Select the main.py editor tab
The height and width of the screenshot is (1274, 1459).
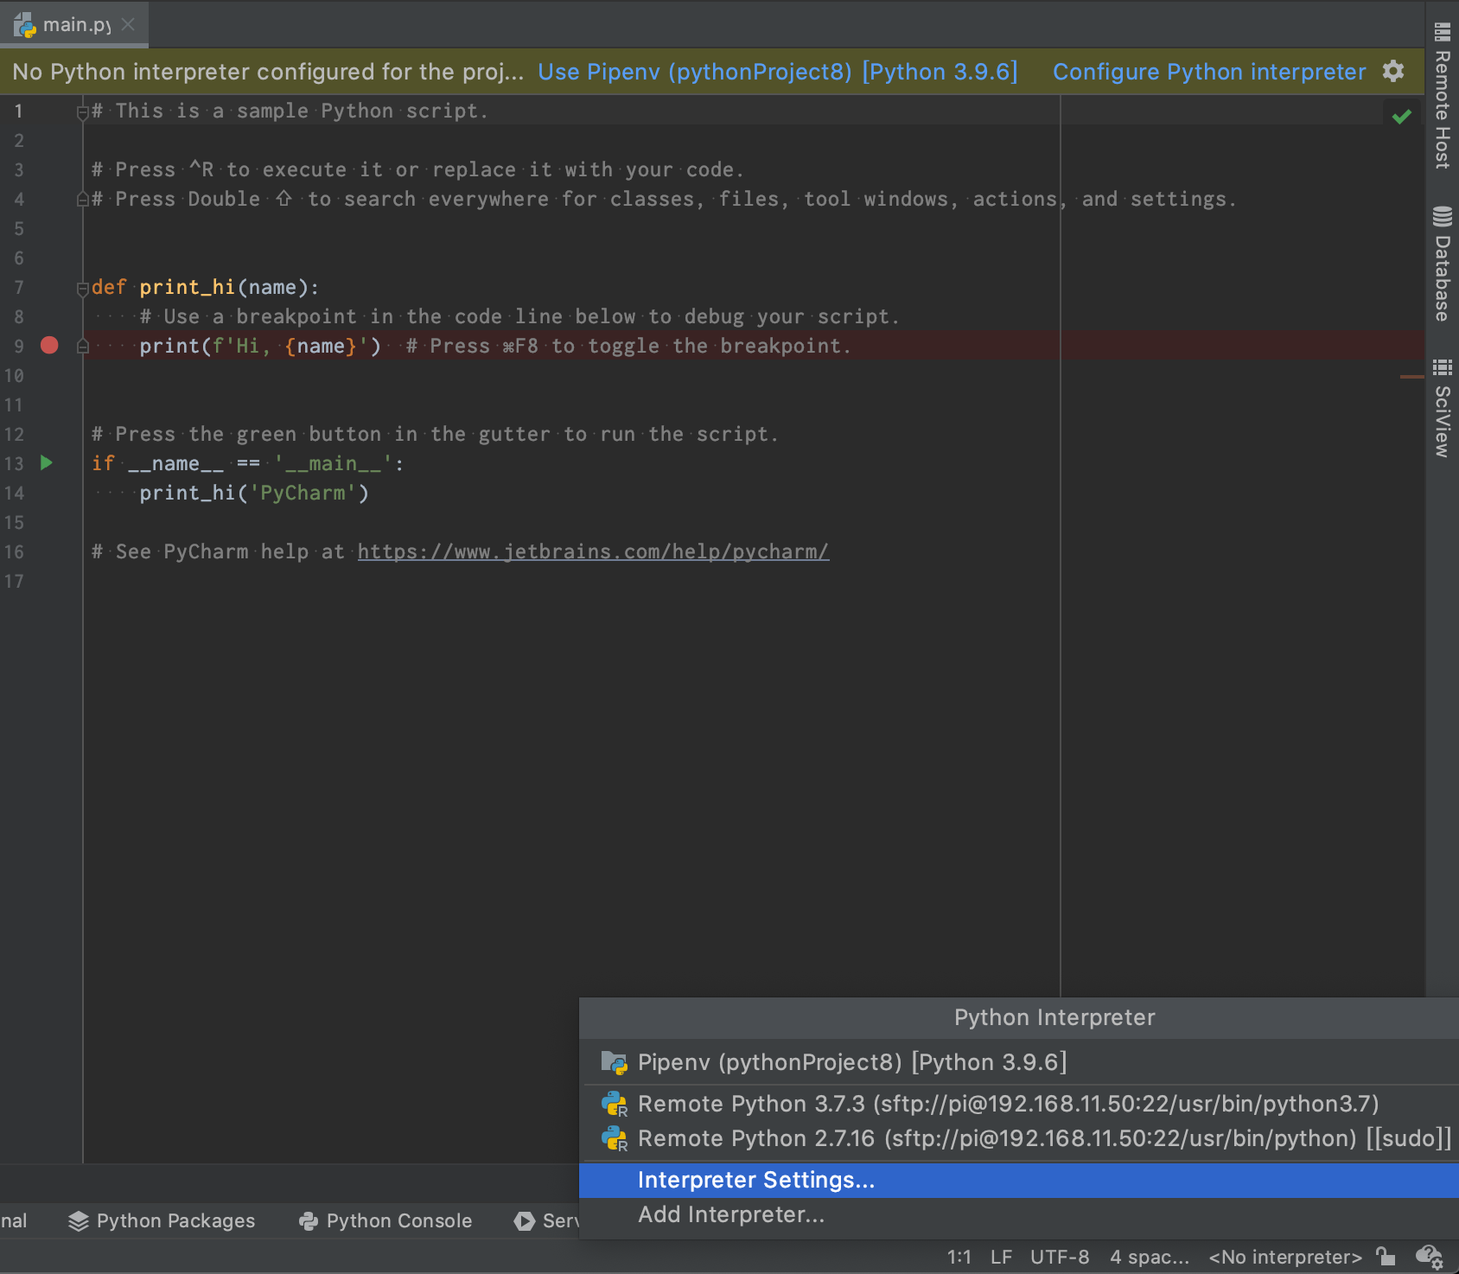tap(74, 24)
